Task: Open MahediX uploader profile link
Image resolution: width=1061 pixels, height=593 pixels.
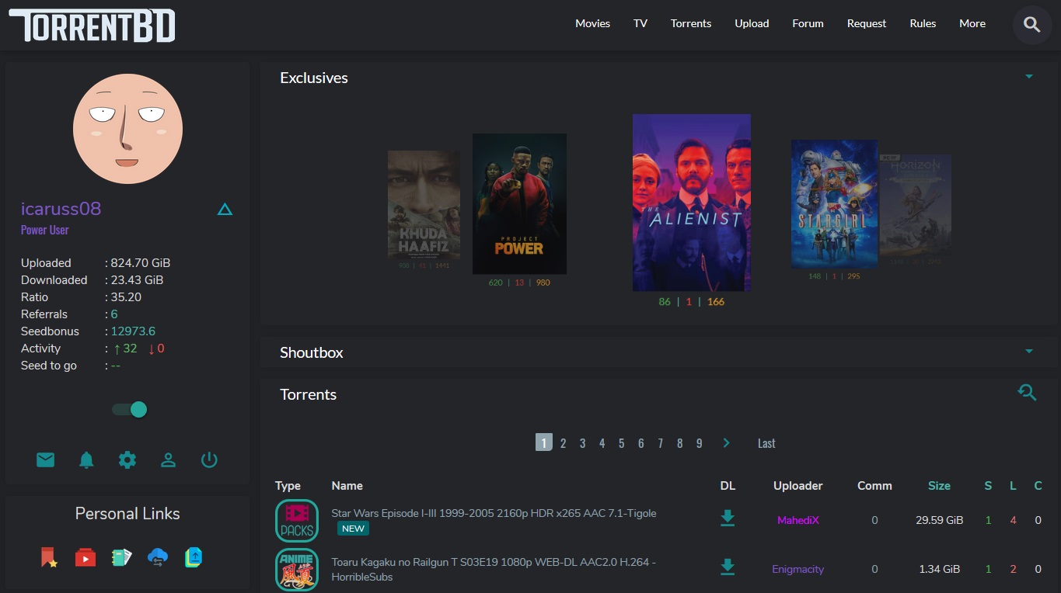Action: click(x=797, y=520)
